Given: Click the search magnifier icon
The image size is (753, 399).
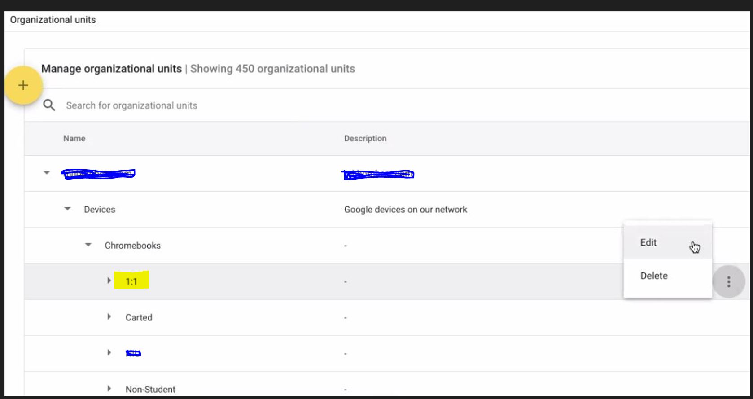Looking at the screenshot, I should click(x=49, y=105).
